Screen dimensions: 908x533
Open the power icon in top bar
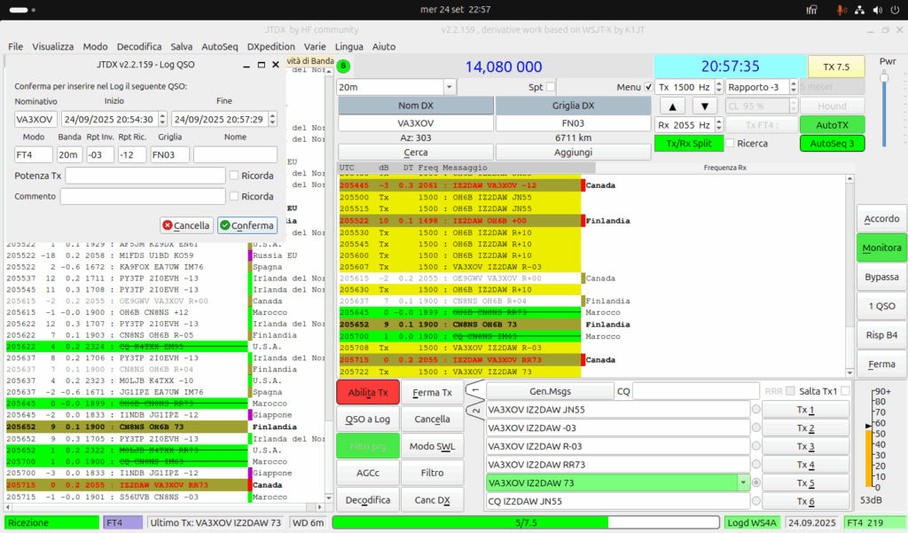coord(896,10)
